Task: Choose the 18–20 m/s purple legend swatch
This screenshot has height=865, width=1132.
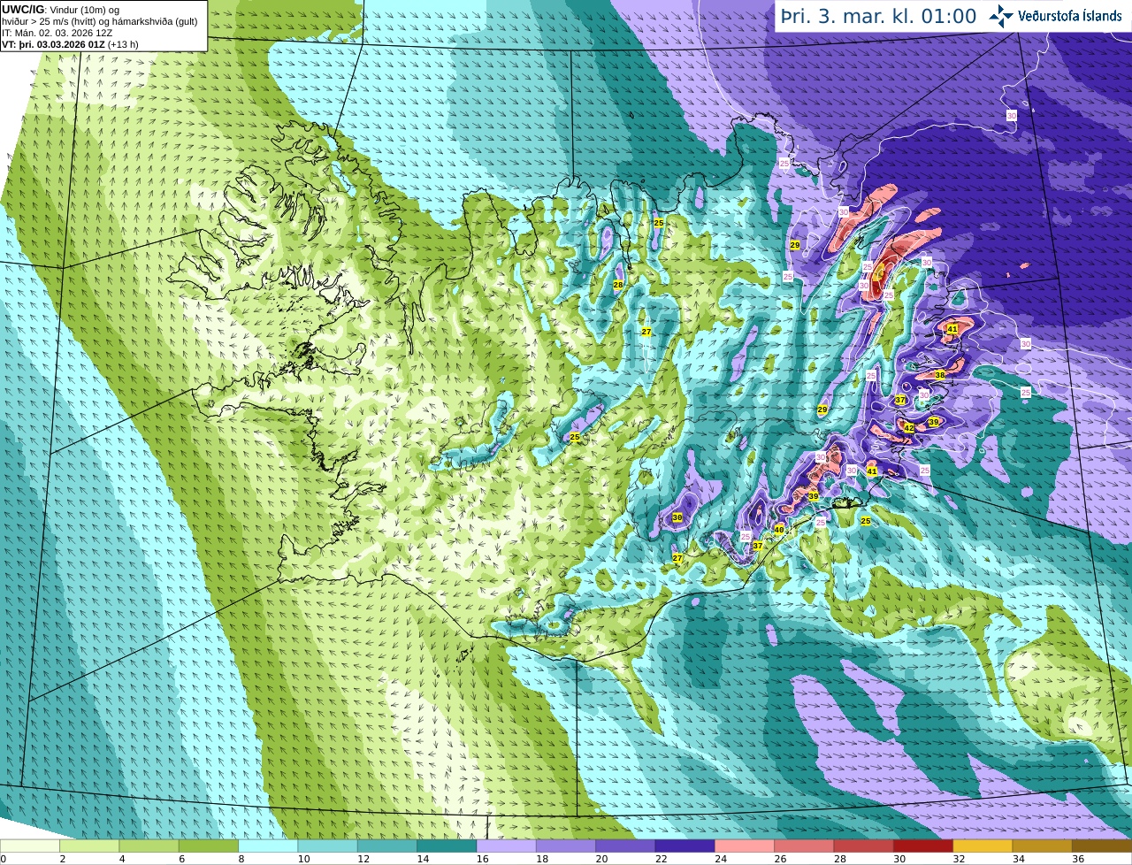Action: (x=566, y=846)
